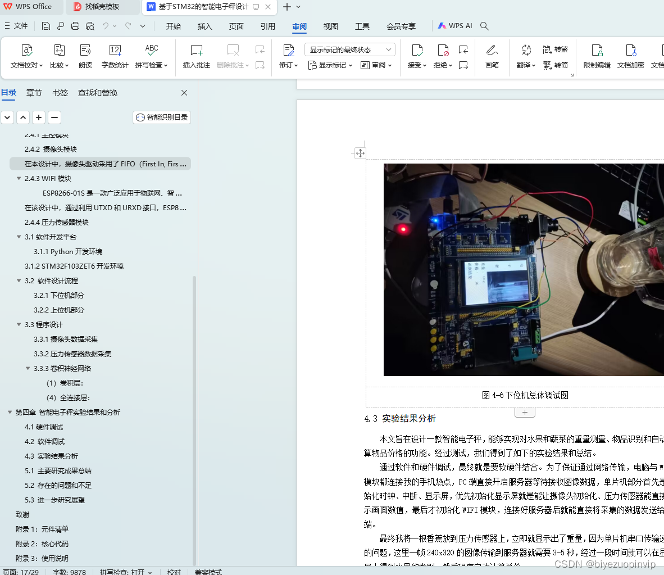The height and width of the screenshot is (575, 664).
Task: Collapse the 3.3 程序设计 node
Action: point(19,324)
